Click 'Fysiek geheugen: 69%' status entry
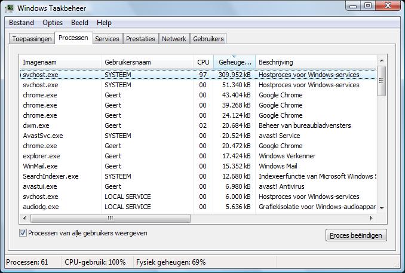This screenshot has height=273, width=405. point(171,262)
